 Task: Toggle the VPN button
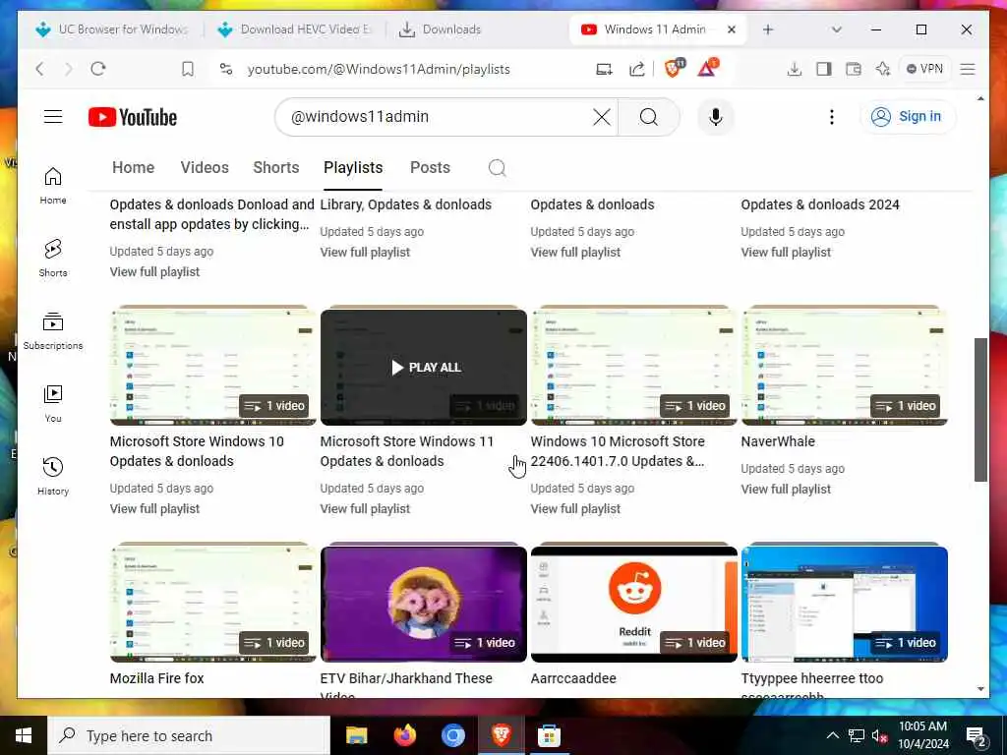924,69
